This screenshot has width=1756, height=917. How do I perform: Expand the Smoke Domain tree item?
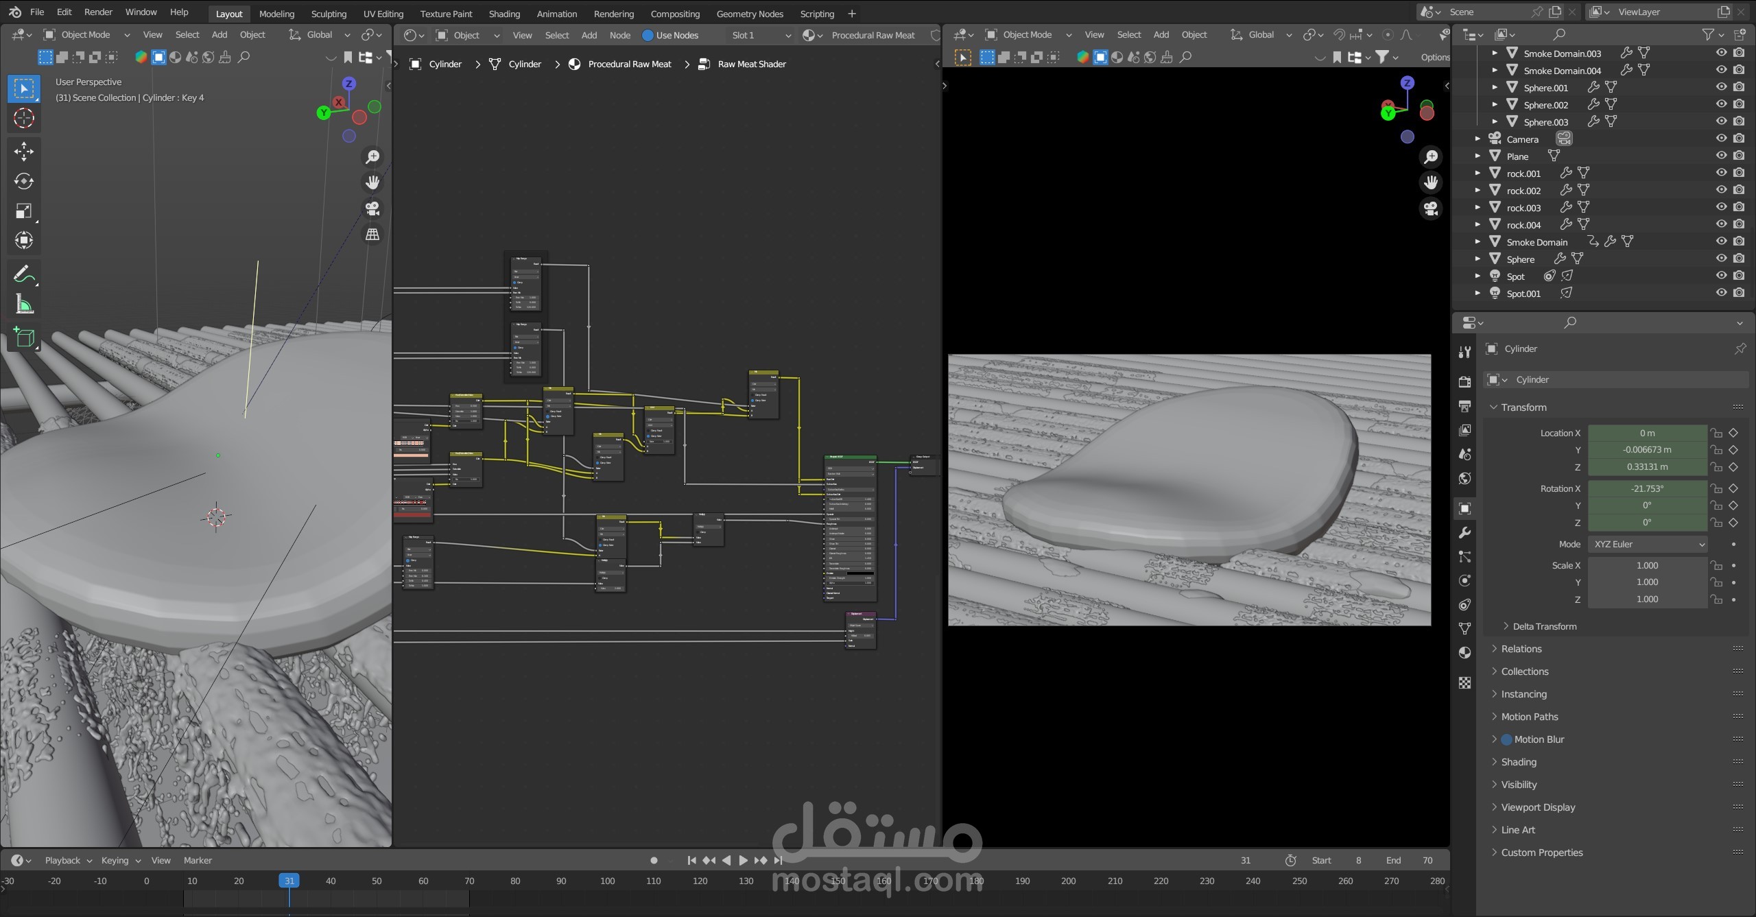[1478, 241]
